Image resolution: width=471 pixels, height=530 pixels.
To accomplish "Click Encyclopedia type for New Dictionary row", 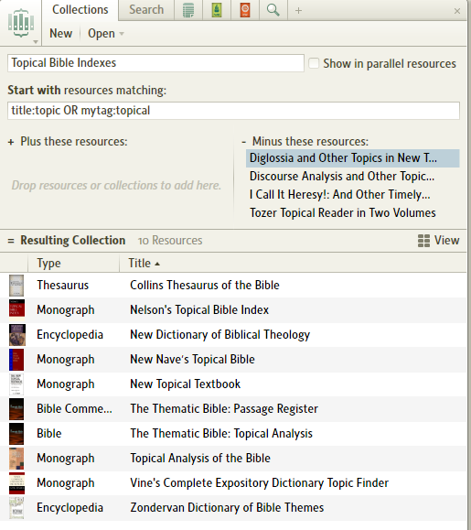I will click(70, 335).
